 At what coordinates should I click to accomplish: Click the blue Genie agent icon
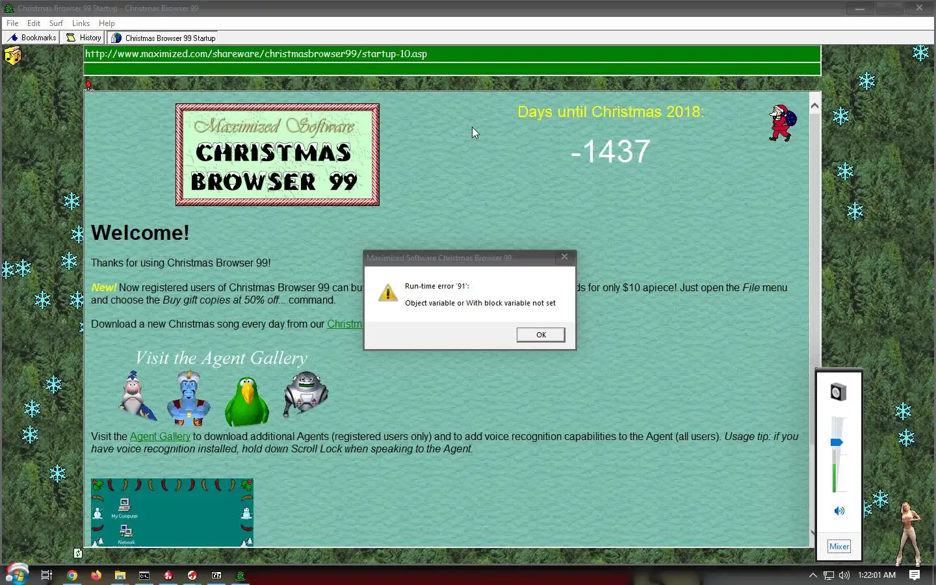(x=188, y=398)
